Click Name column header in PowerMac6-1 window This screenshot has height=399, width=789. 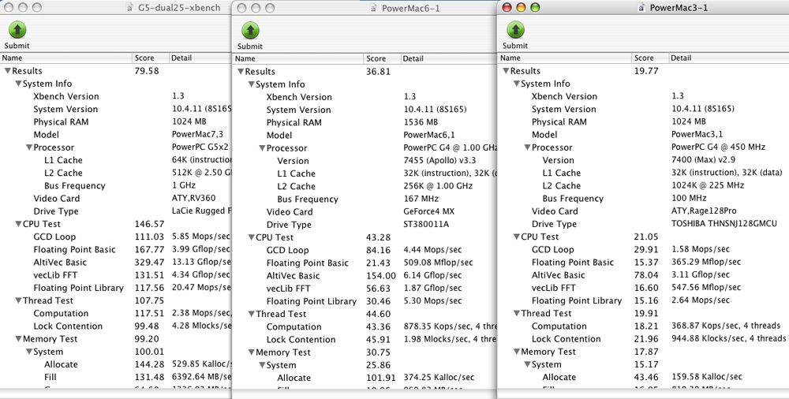coord(245,58)
